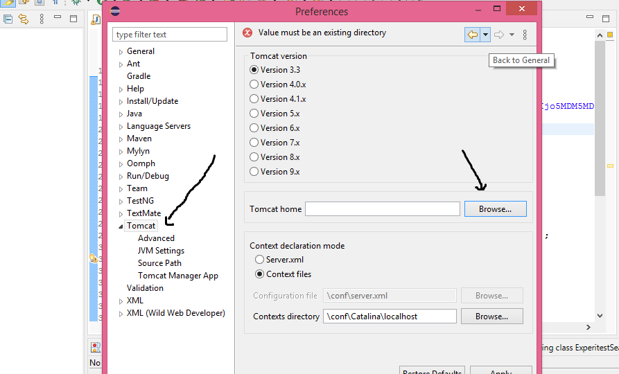The image size is (619, 374).
Task: Click disabled Forward arrow in Preferences header
Action: pyautogui.click(x=499, y=35)
